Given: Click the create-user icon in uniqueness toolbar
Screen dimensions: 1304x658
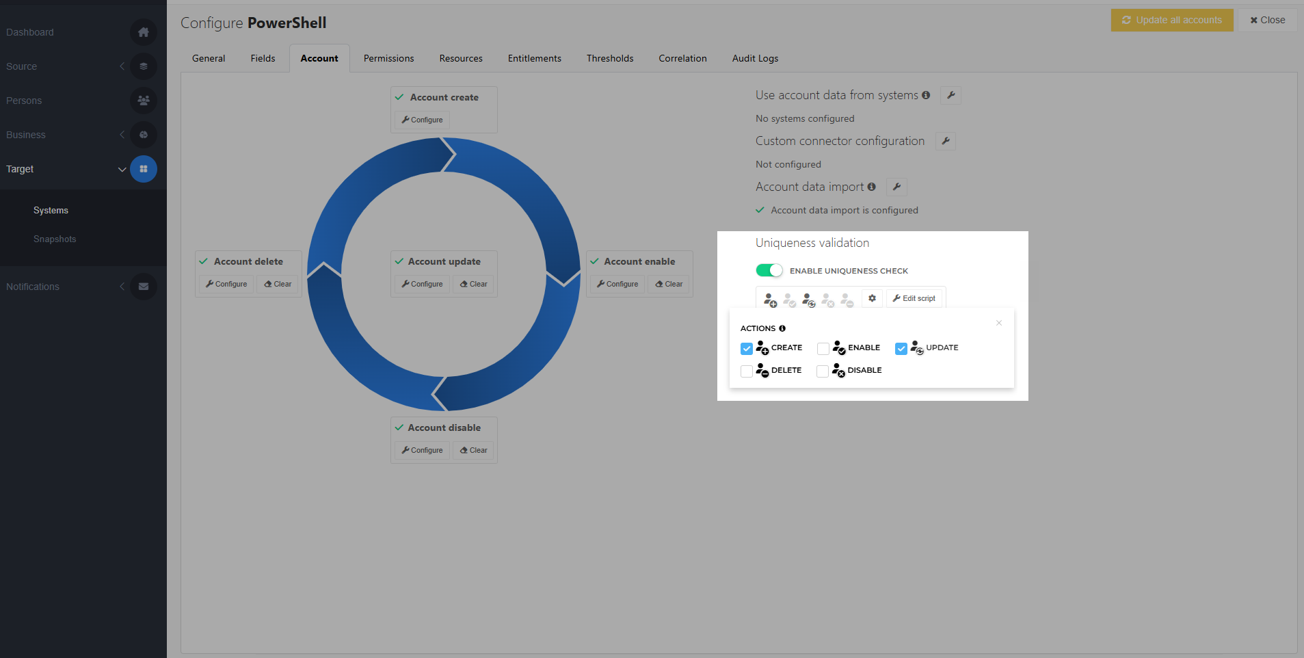Looking at the screenshot, I should [x=771, y=300].
